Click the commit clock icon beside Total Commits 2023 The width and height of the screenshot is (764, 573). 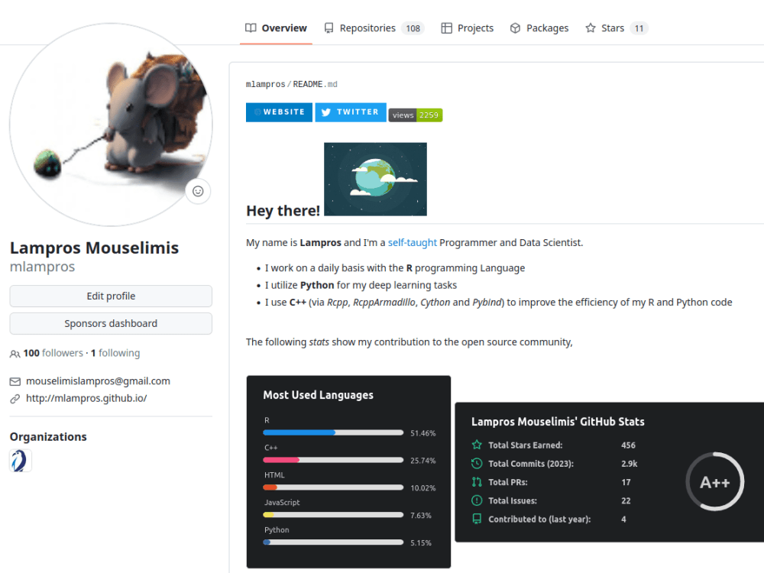click(x=477, y=463)
